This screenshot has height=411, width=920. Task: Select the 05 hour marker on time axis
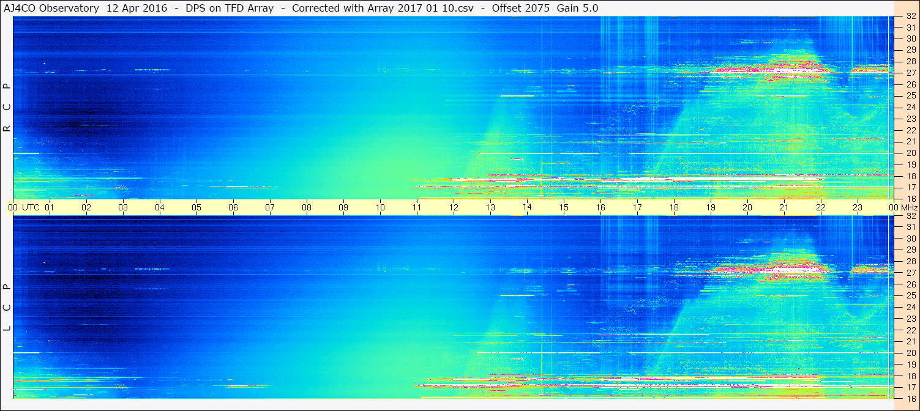point(196,207)
